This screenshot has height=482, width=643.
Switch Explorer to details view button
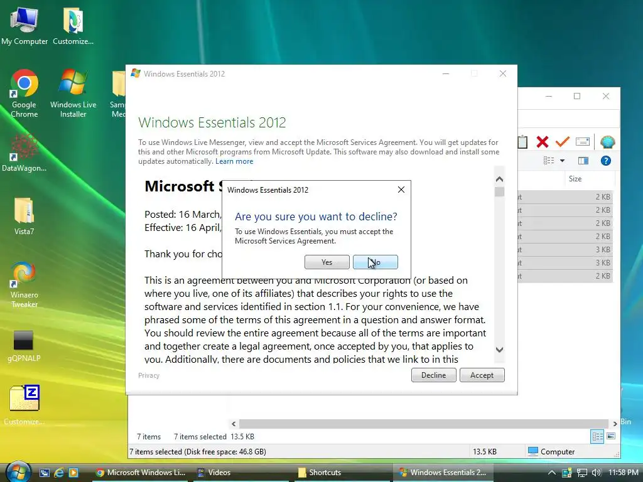(597, 437)
